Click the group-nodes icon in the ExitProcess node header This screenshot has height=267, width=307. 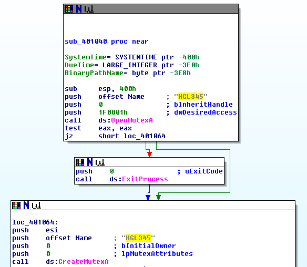pyautogui.click(x=100, y=162)
